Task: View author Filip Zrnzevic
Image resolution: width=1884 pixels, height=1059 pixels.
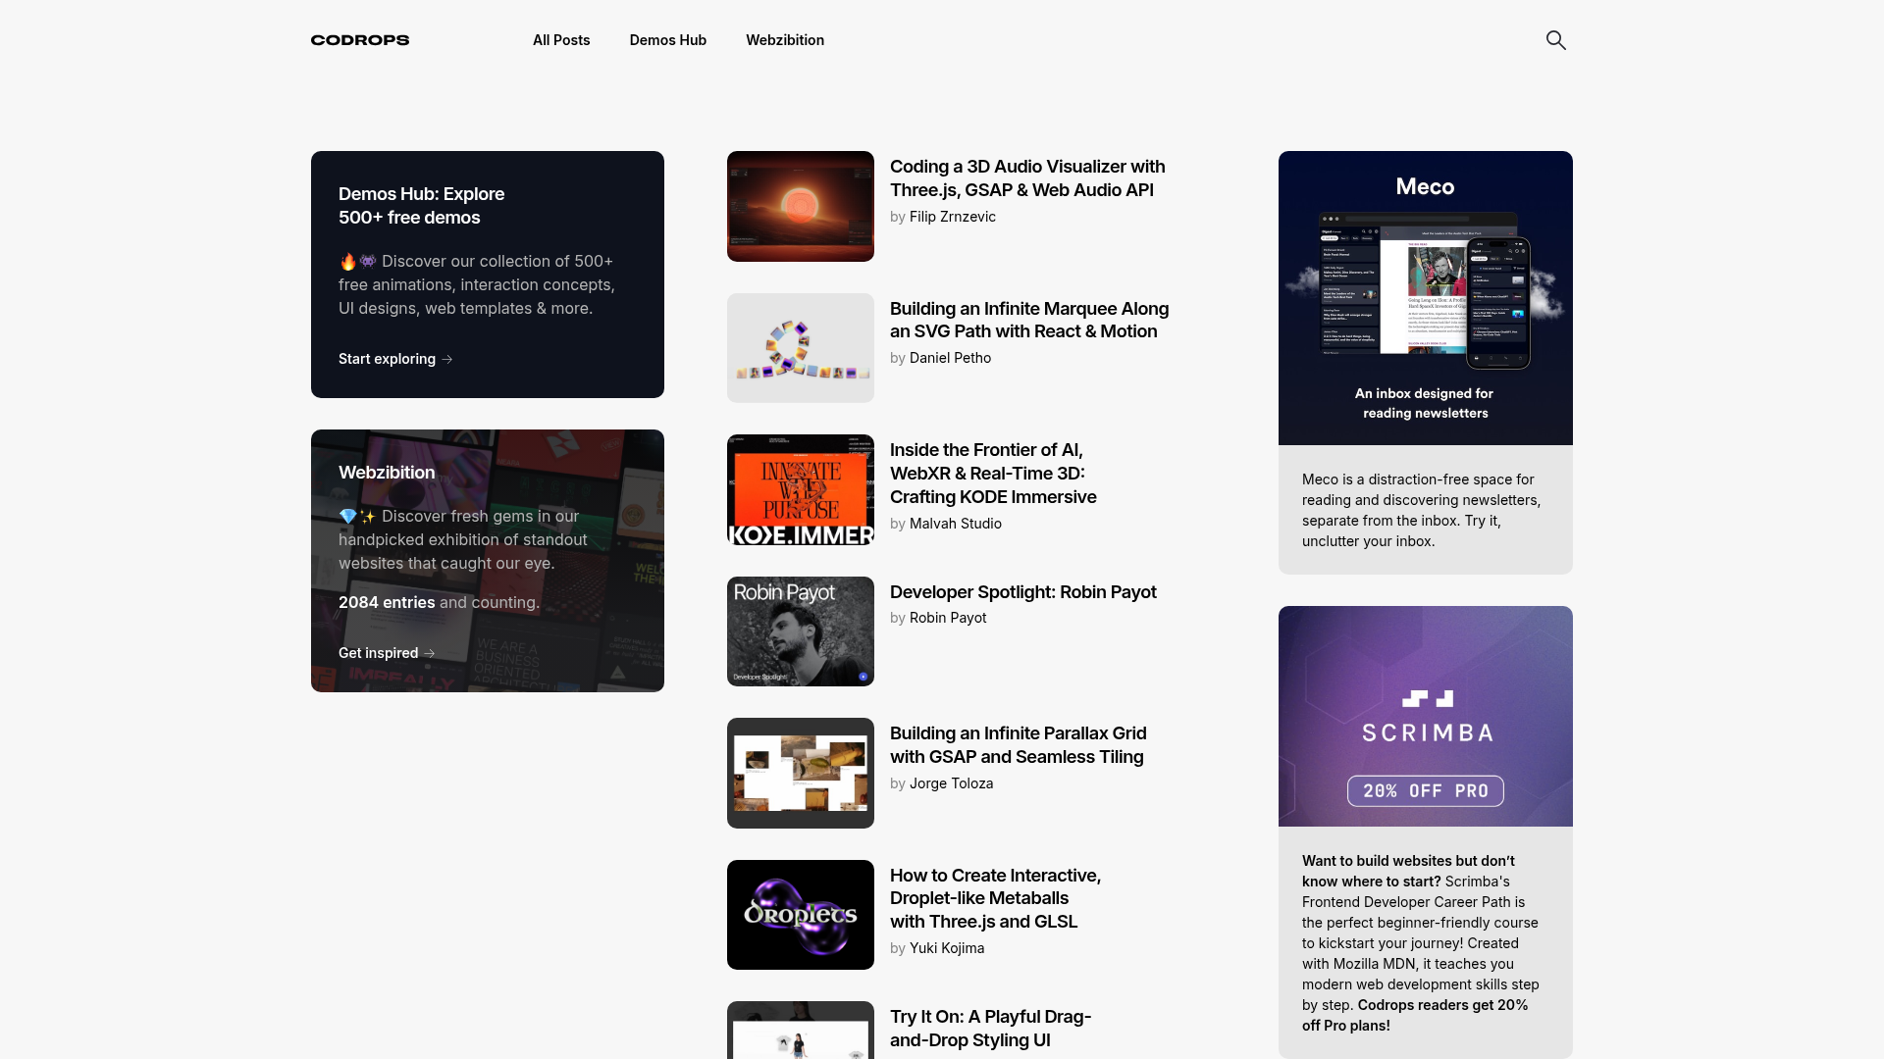Action: click(953, 217)
